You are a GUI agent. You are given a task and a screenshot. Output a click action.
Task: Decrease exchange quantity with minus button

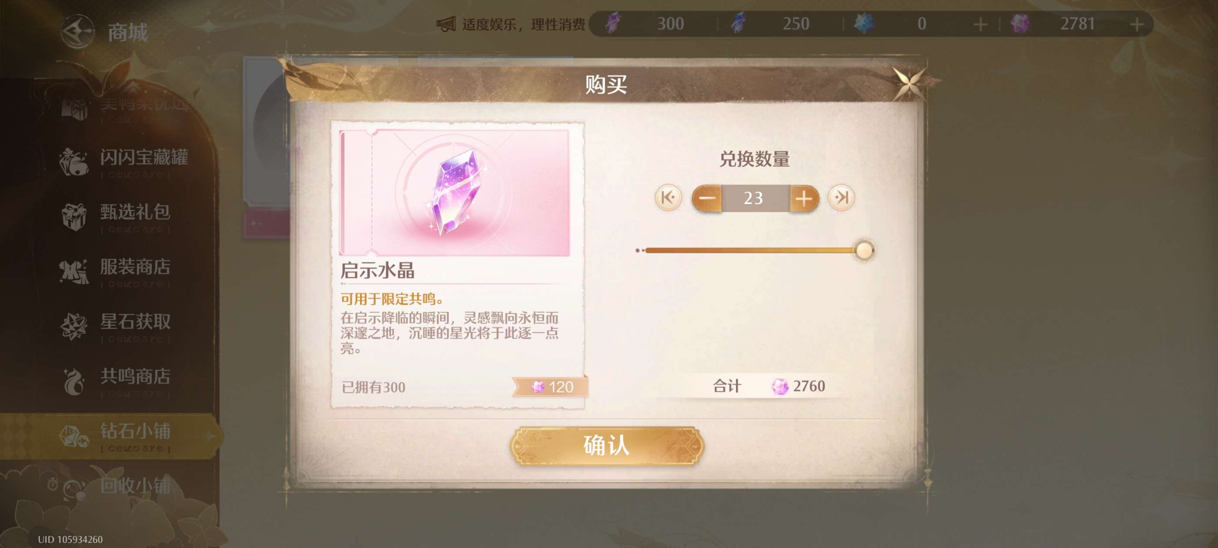coord(707,197)
